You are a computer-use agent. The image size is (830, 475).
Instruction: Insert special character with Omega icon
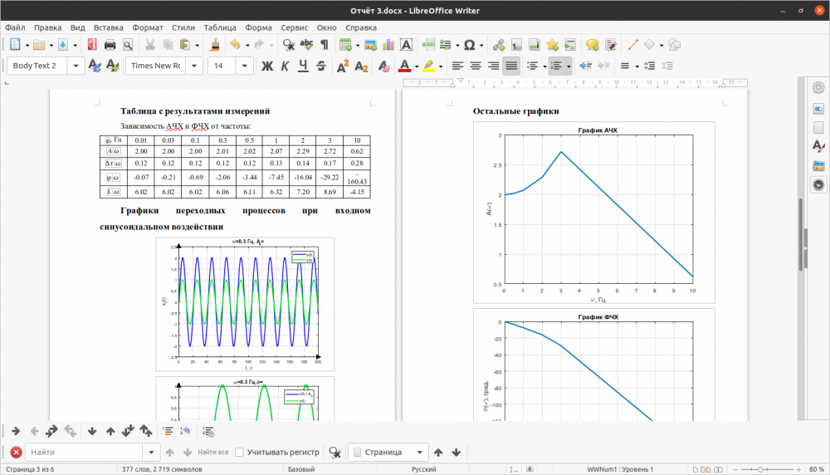point(469,45)
